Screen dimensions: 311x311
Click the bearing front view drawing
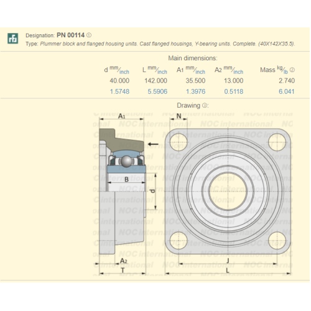[228, 192]
